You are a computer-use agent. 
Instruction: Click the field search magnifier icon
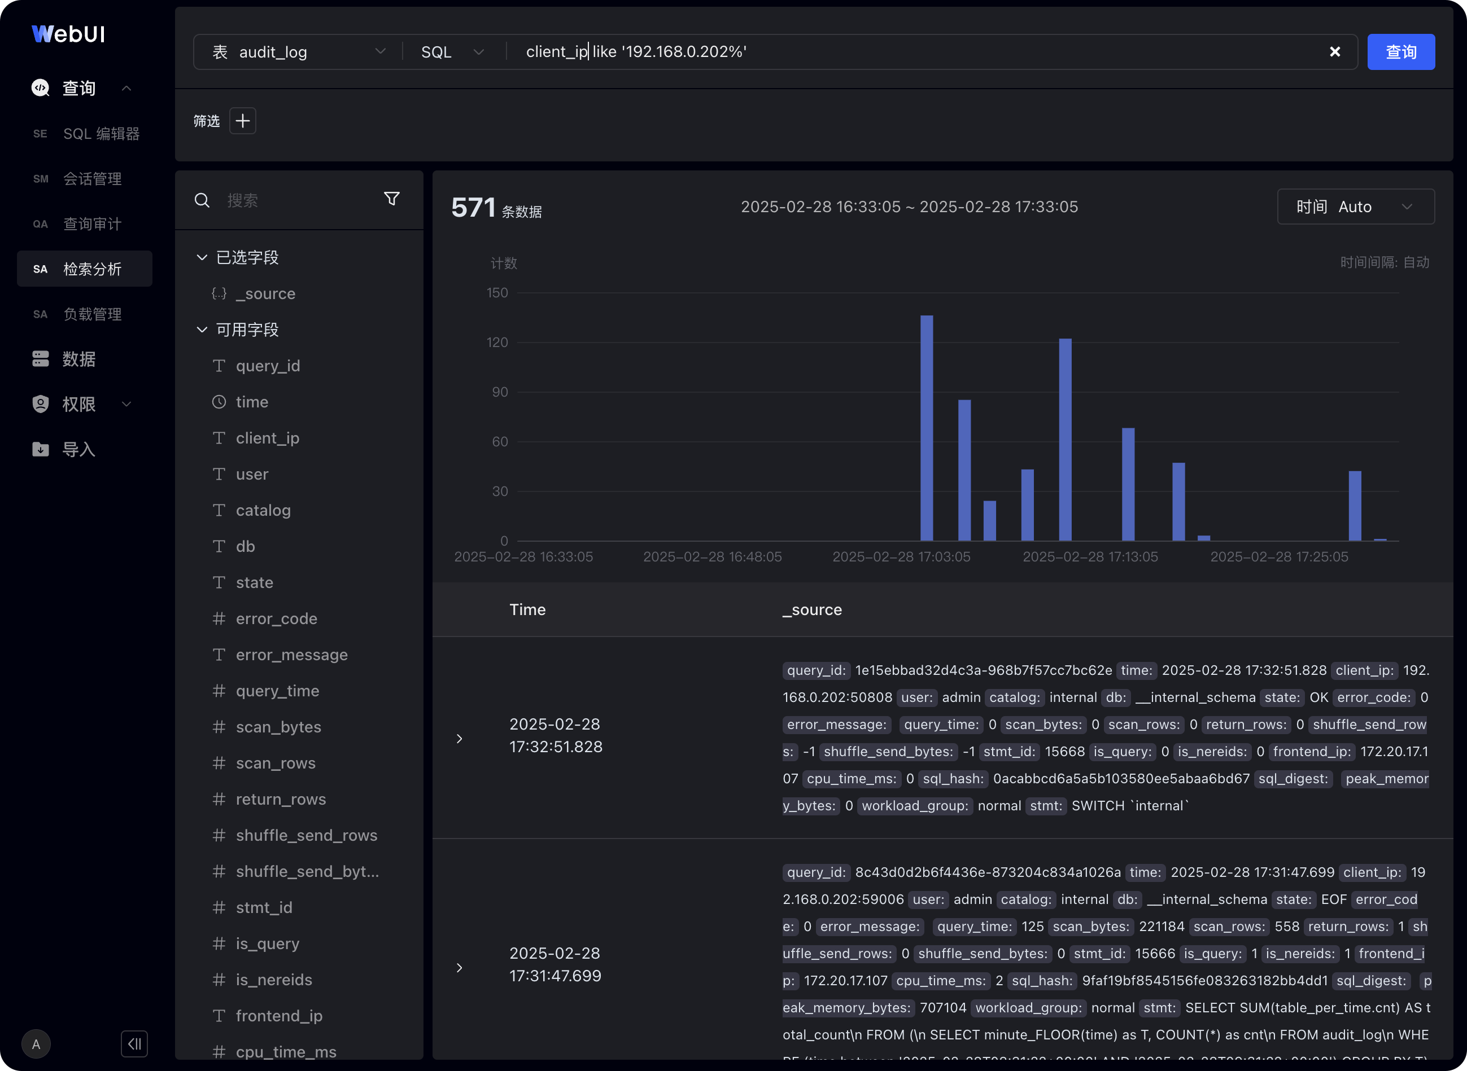pos(202,200)
